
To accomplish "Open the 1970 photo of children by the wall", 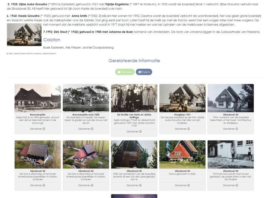I will click(231, 154).
